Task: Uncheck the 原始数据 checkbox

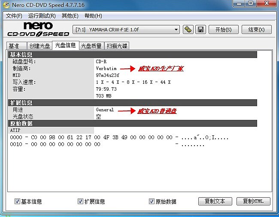Action: pyautogui.click(x=152, y=202)
